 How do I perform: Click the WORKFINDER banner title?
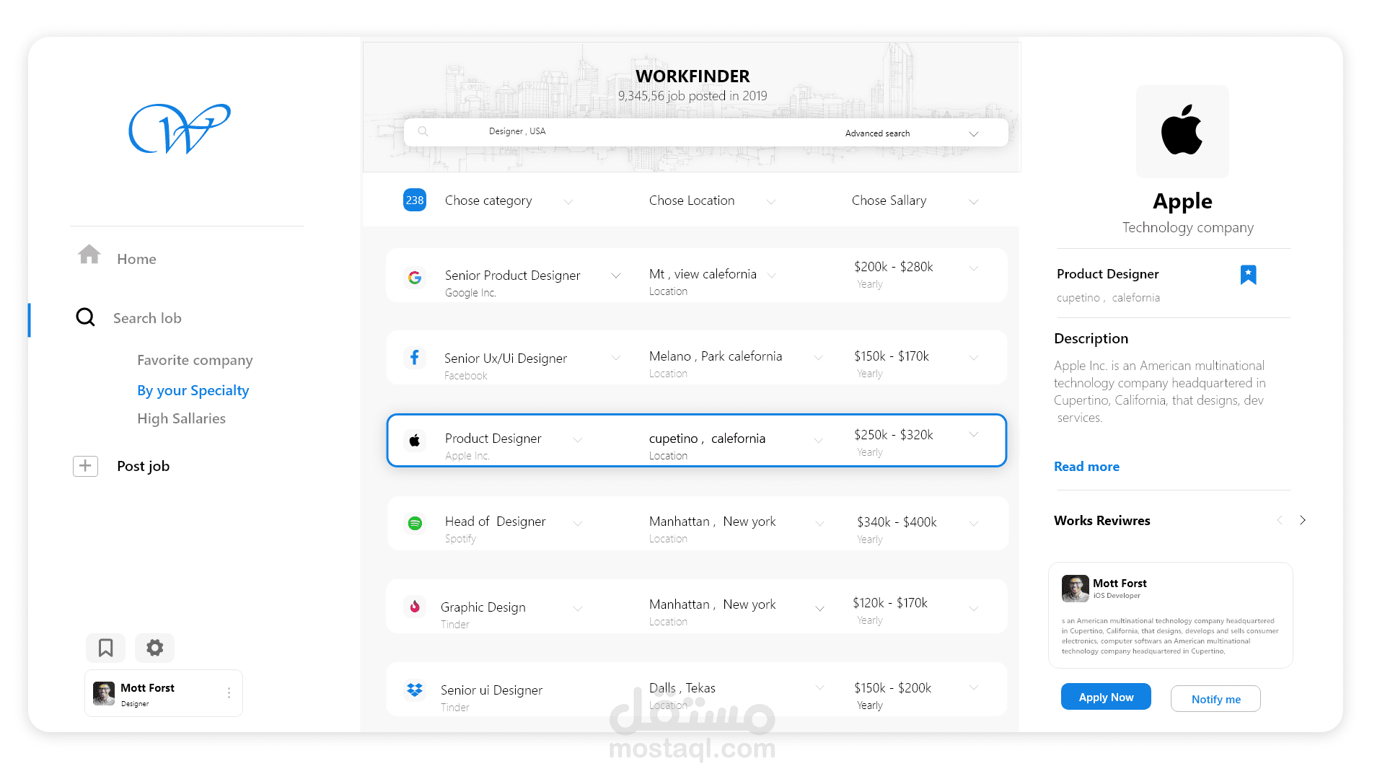point(692,76)
